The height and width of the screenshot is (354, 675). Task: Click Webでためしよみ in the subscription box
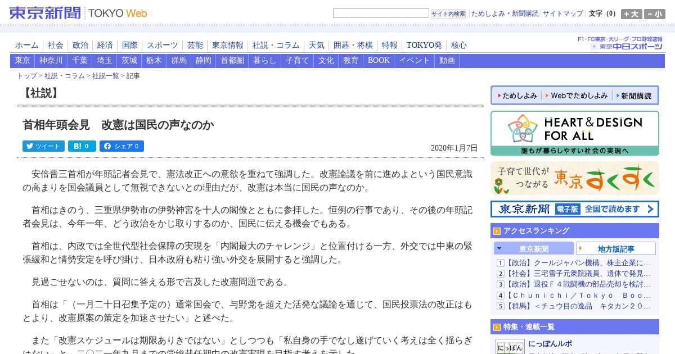[577, 96]
